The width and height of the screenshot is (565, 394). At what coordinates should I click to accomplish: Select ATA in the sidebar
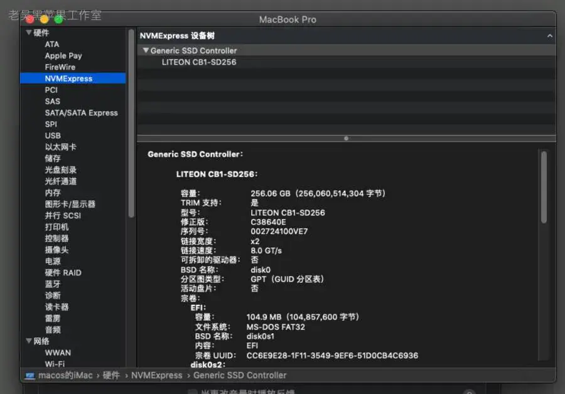pos(52,45)
